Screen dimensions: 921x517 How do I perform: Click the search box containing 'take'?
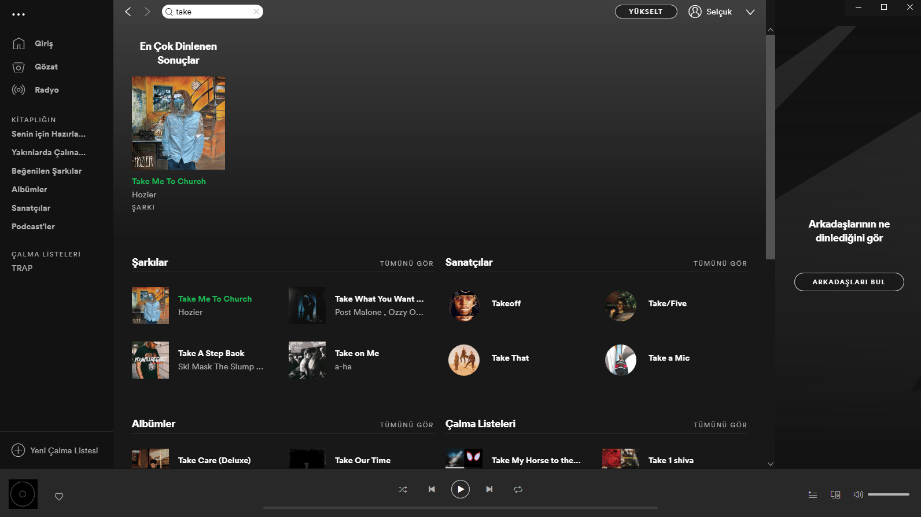pyautogui.click(x=212, y=12)
